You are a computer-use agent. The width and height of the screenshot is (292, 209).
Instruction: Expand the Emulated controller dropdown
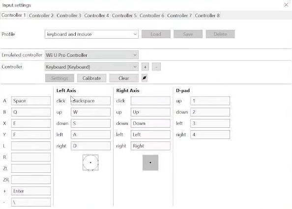point(91,55)
